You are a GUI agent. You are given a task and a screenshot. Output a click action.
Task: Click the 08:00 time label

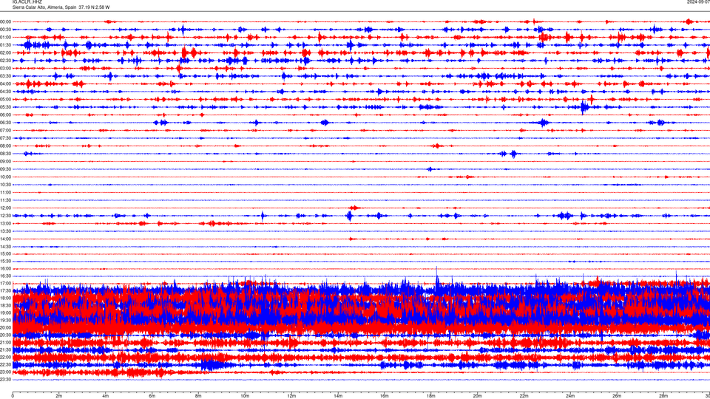[x=5, y=146]
